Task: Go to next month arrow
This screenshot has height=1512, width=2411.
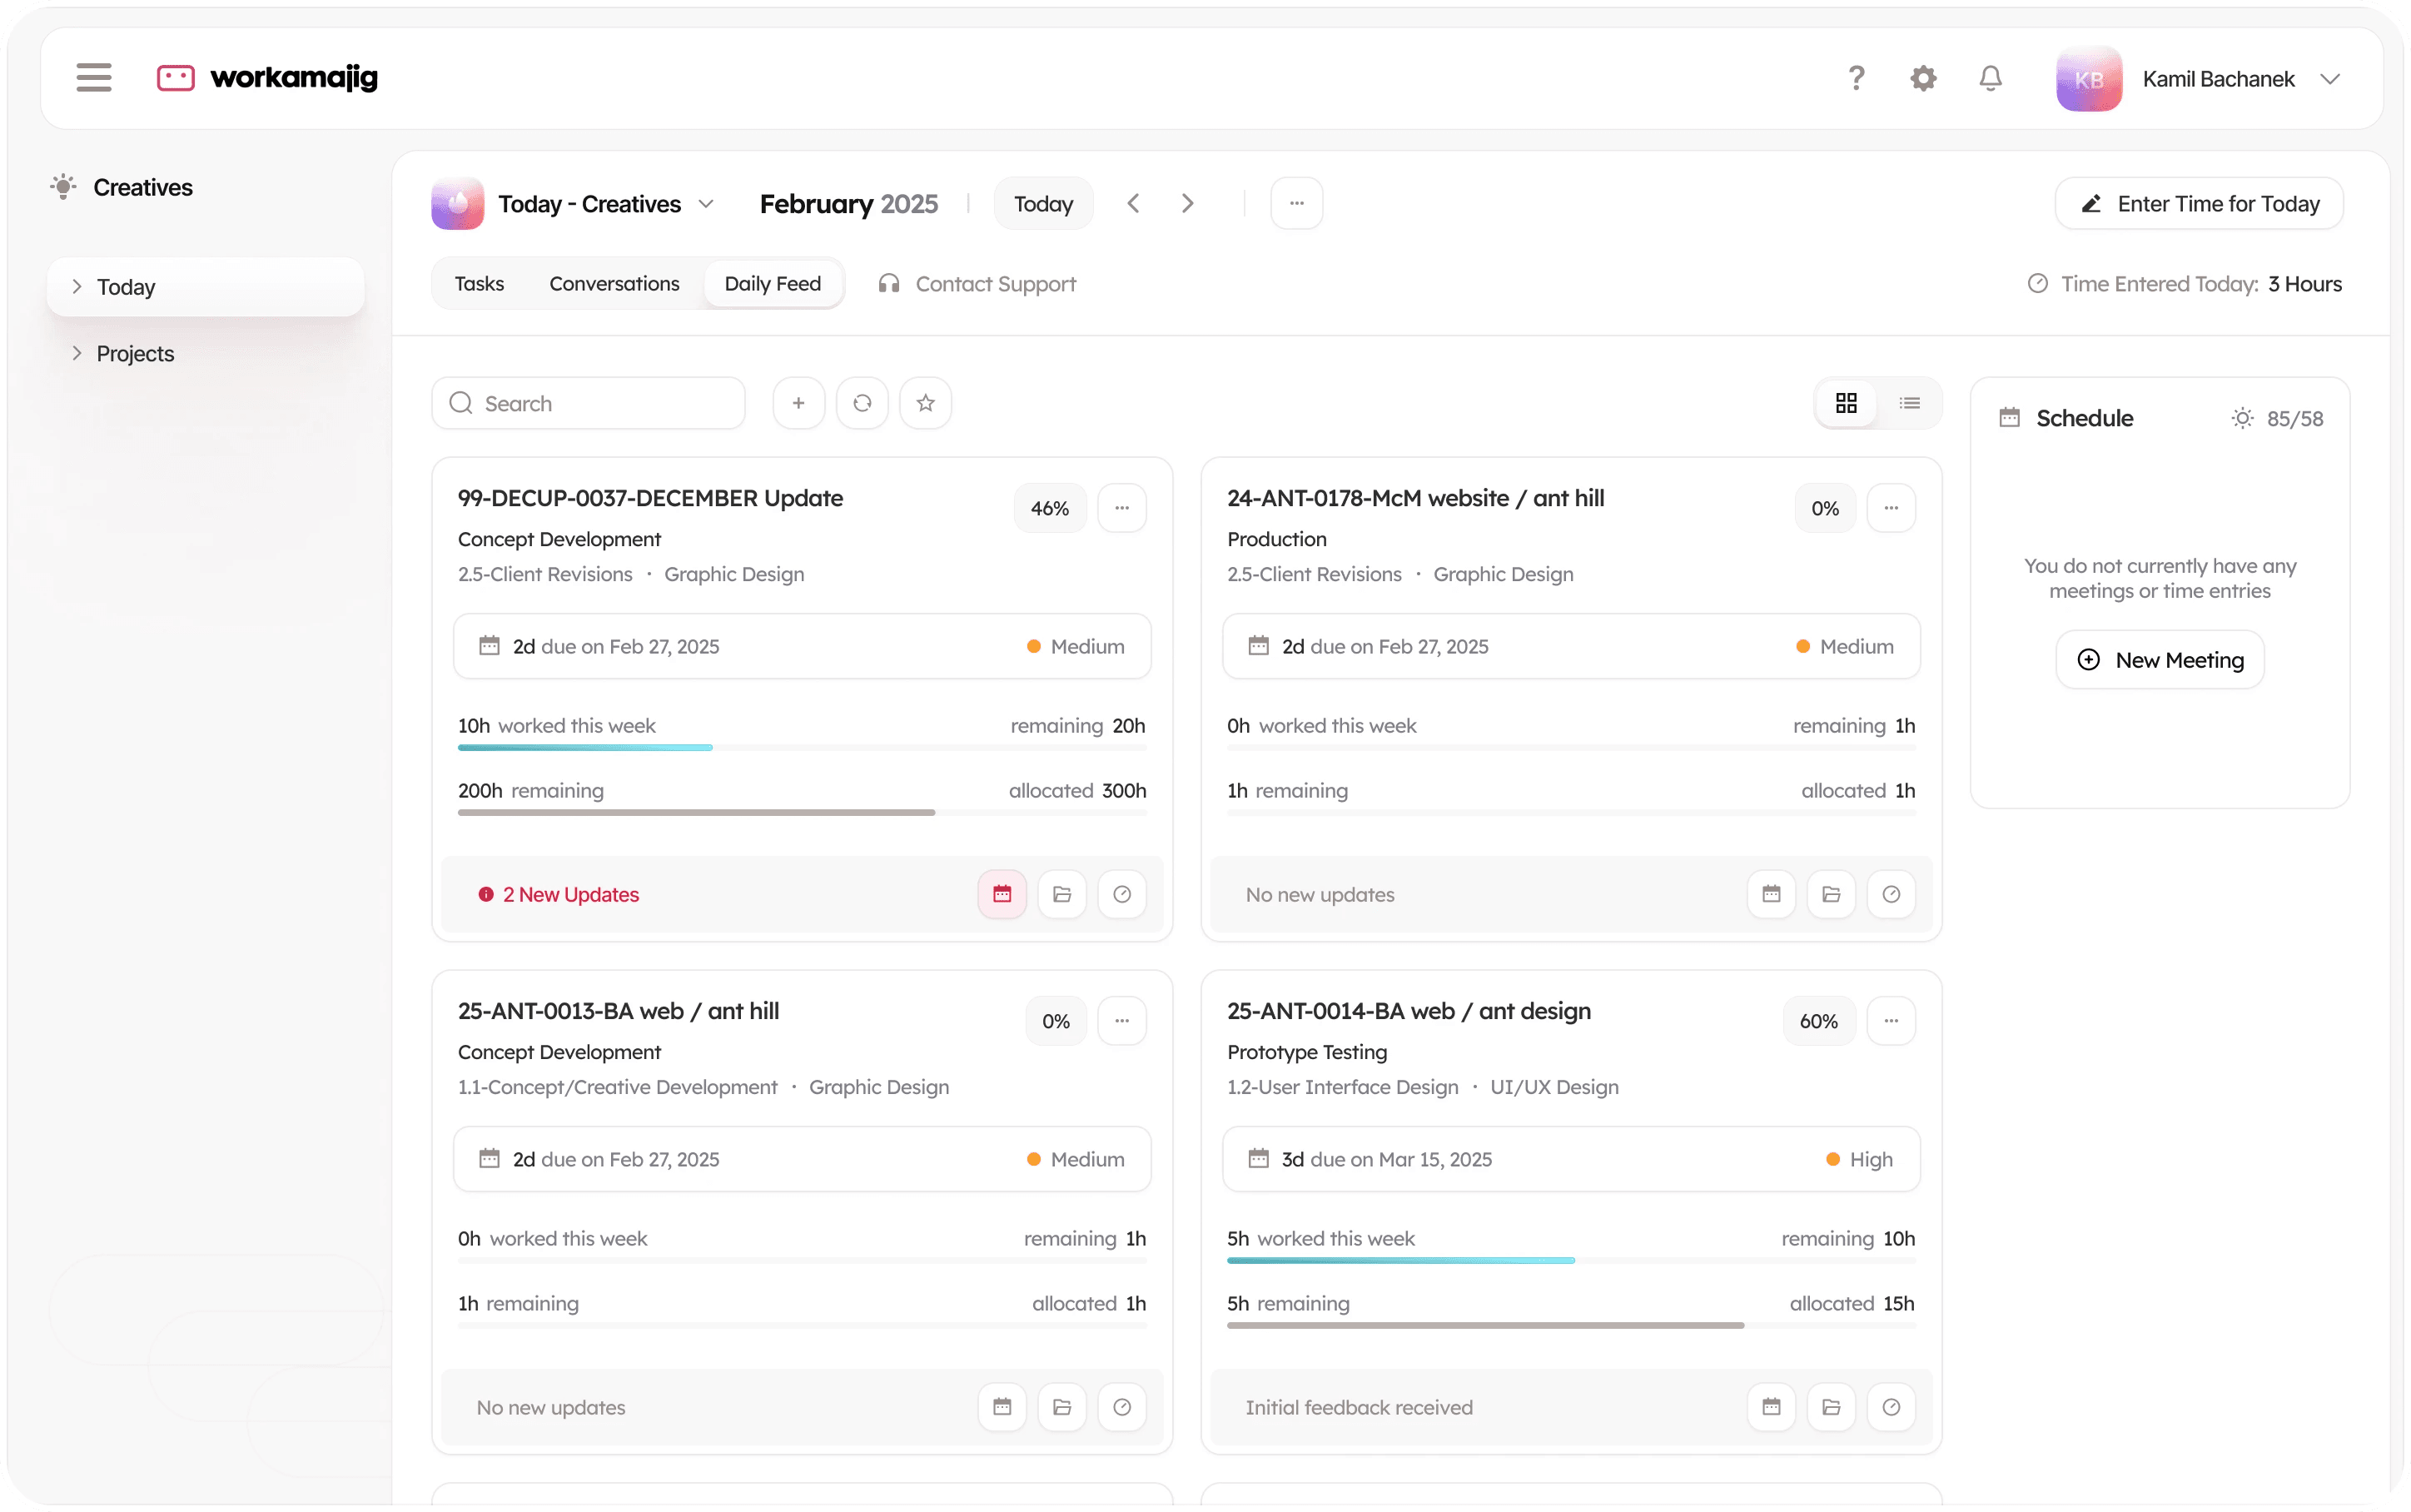Action: (1186, 204)
